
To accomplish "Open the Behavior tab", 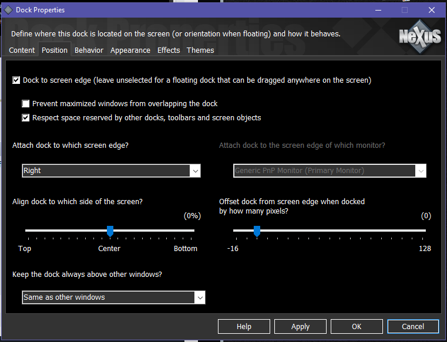I will click(89, 50).
